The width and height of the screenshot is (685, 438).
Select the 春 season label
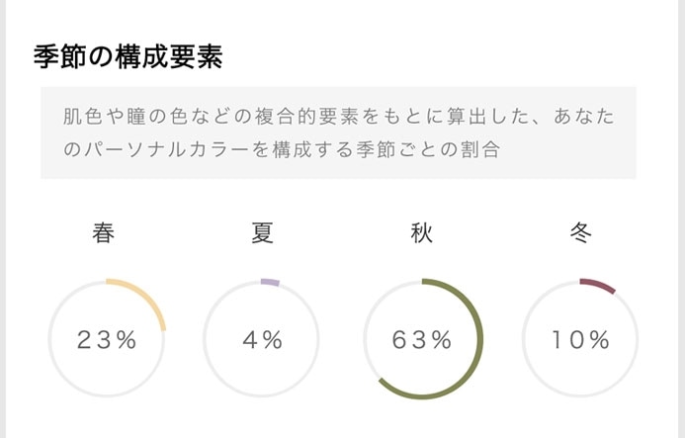(105, 233)
